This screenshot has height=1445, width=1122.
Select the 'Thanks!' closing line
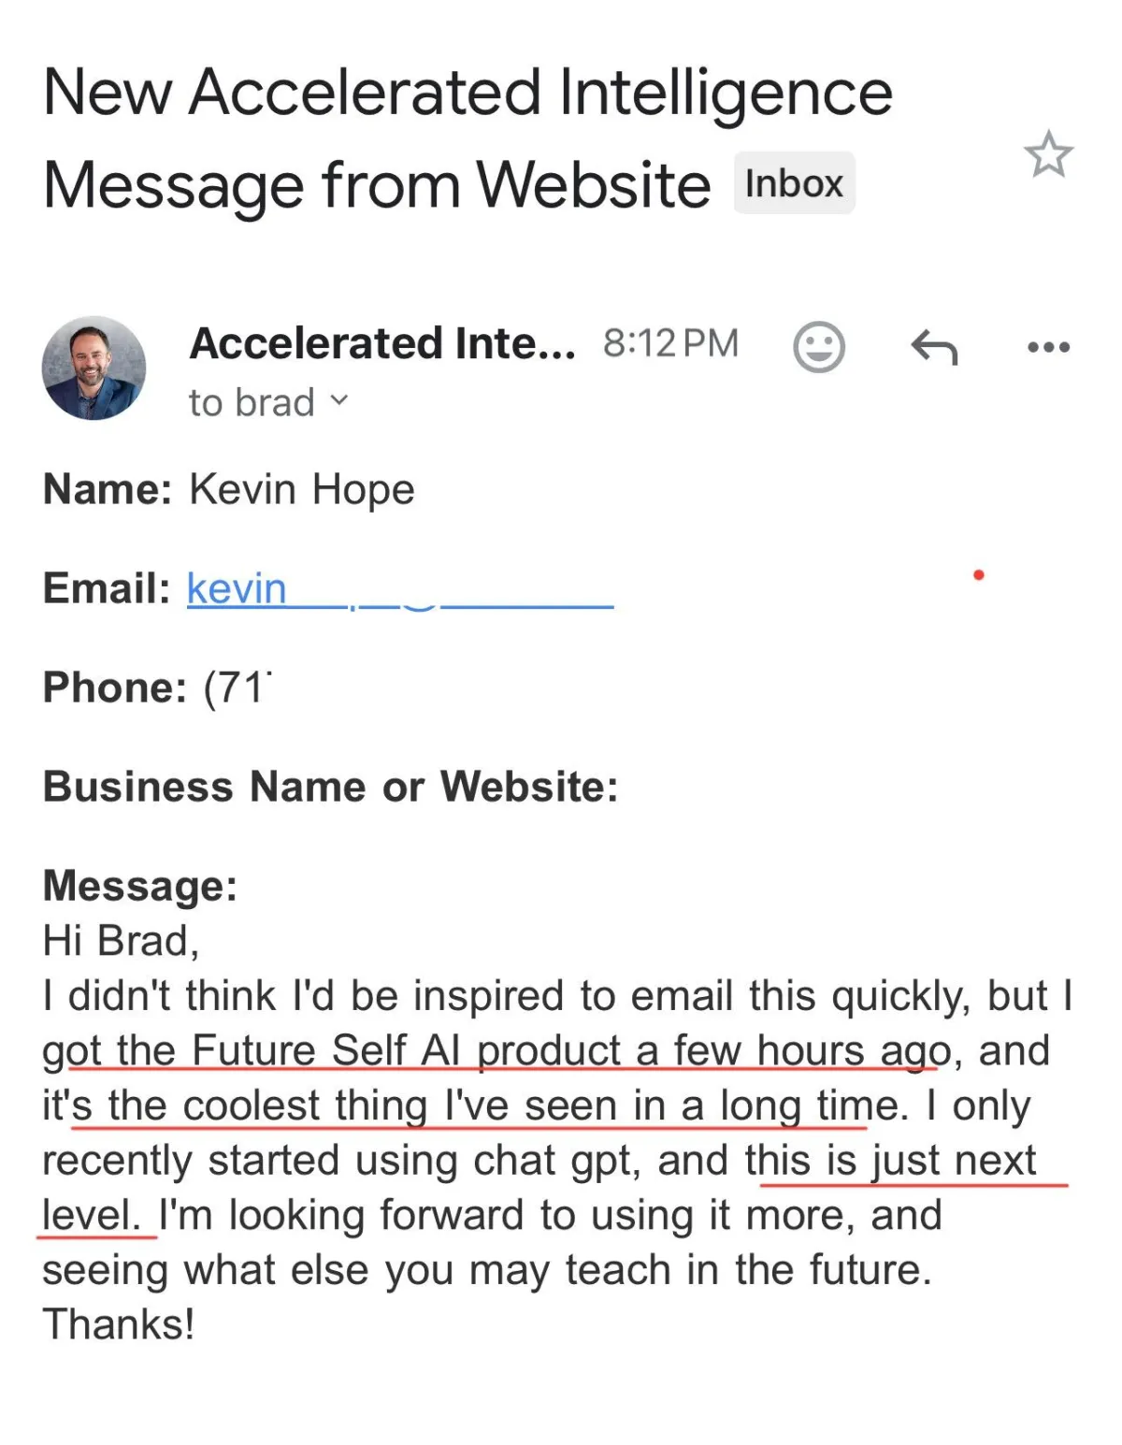coord(119,1323)
